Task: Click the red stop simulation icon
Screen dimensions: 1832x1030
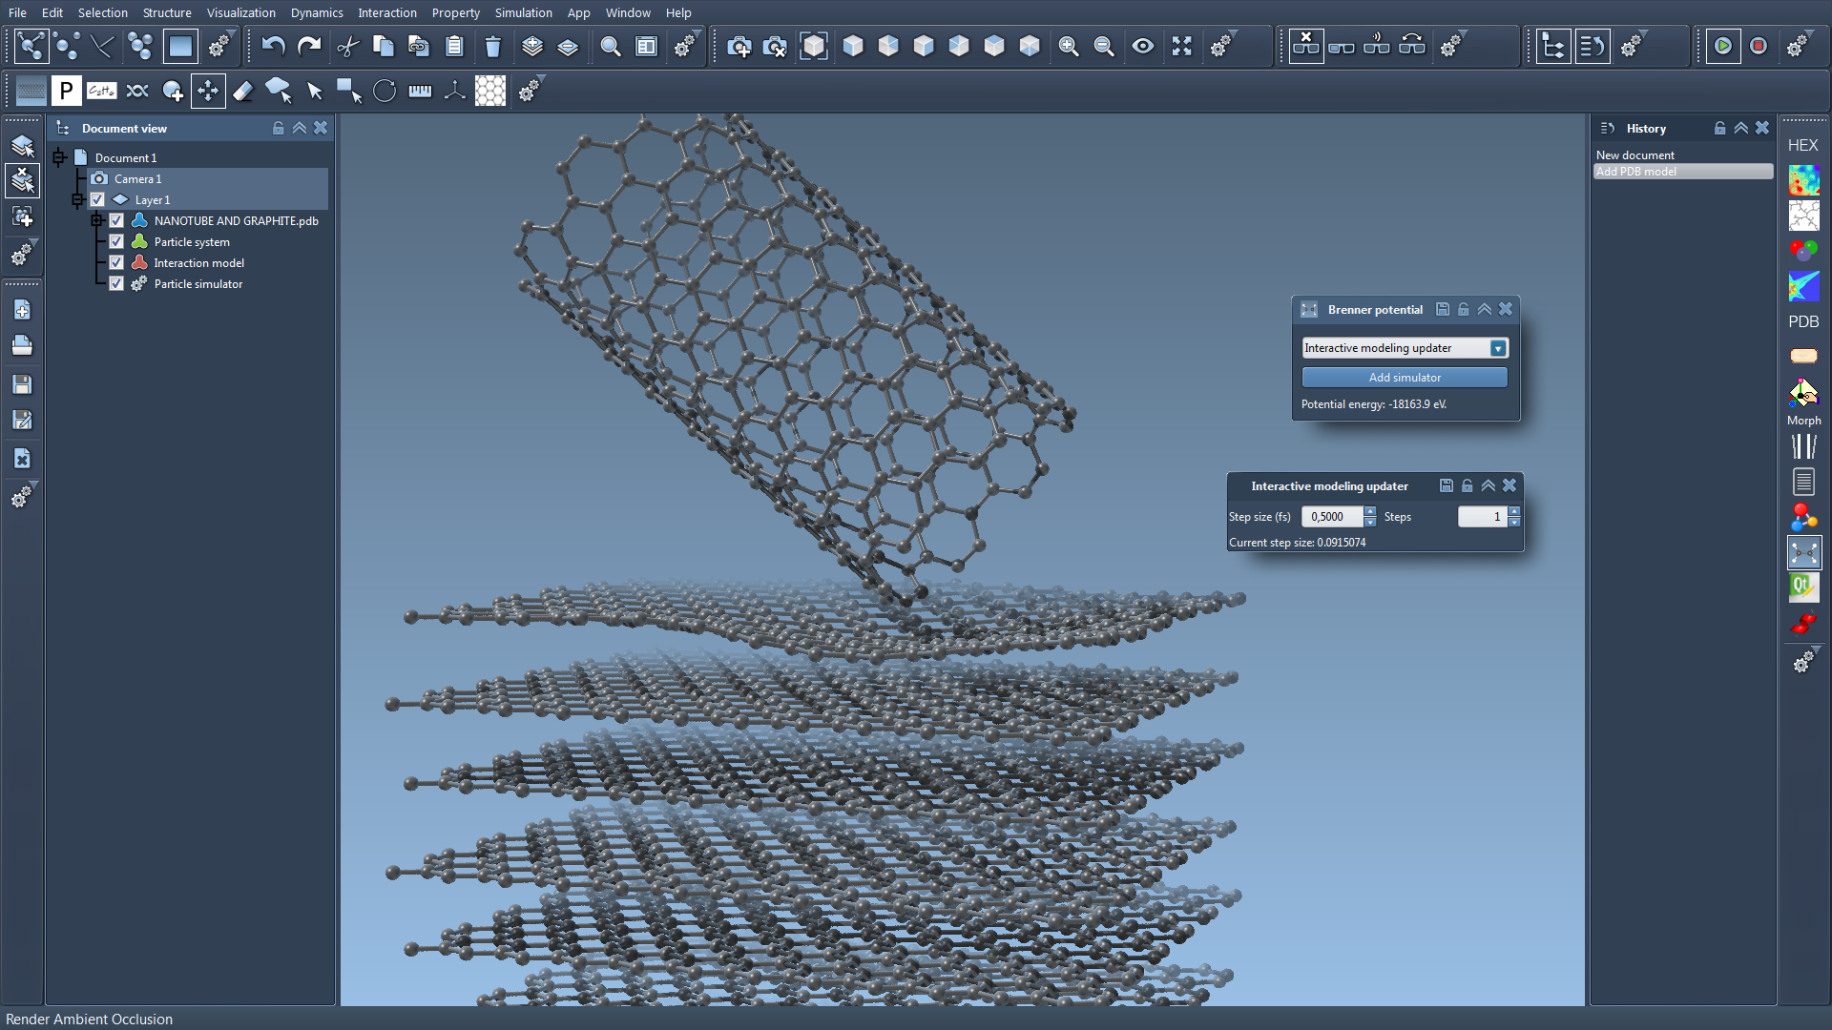Action: pos(1759,46)
